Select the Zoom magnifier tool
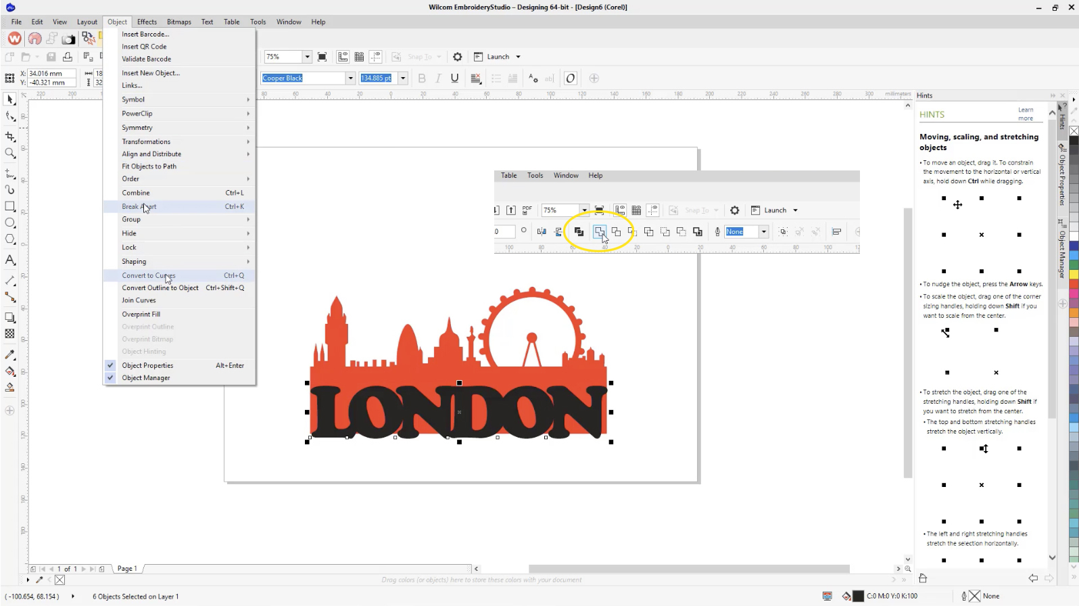1079x606 pixels. point(10,154)
